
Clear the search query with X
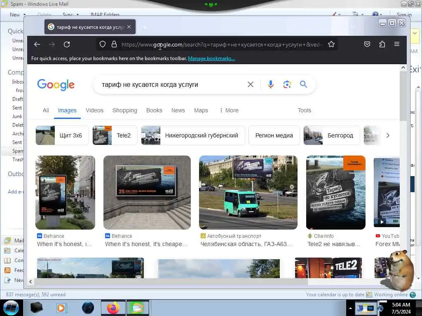coord(250,84)
